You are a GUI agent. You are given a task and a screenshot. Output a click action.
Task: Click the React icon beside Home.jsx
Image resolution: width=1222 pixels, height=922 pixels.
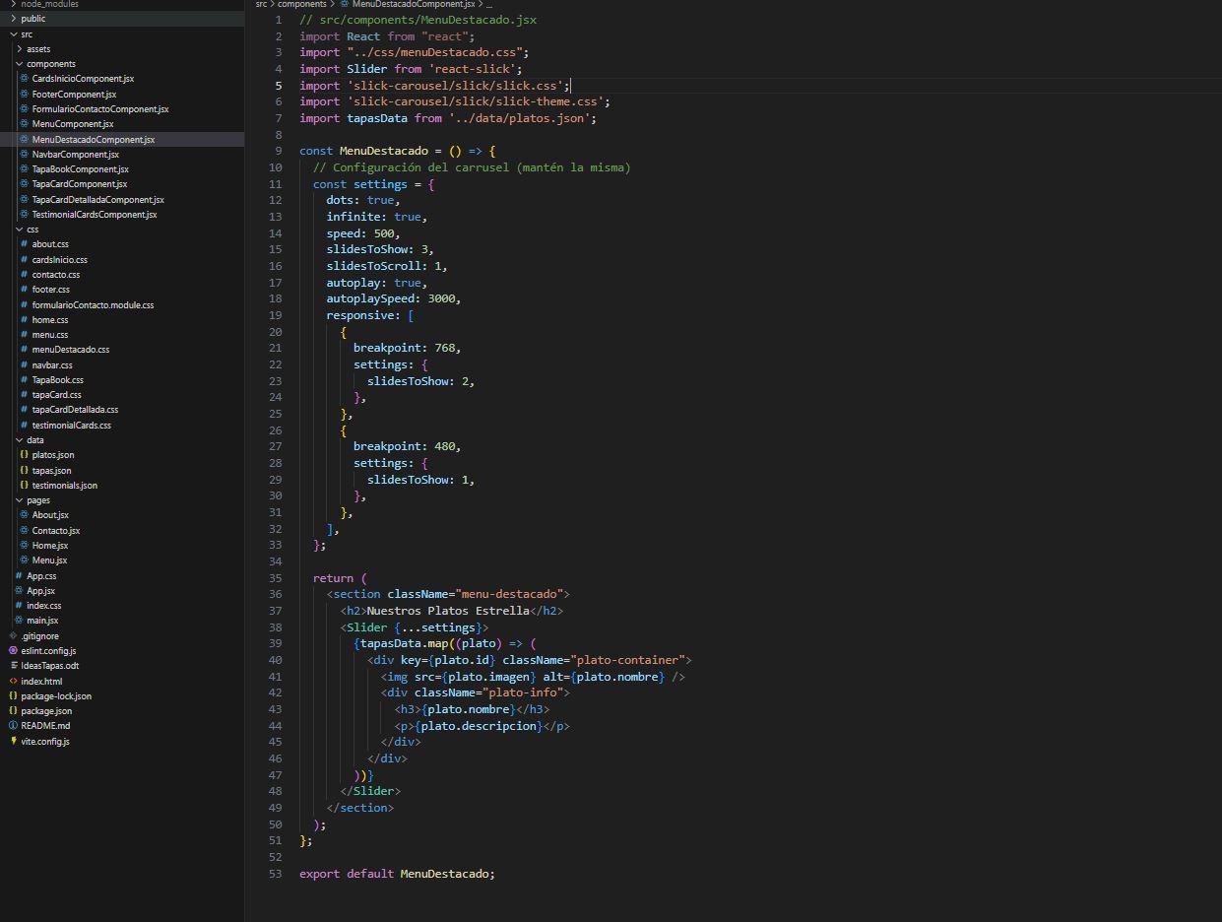[24, 546]
